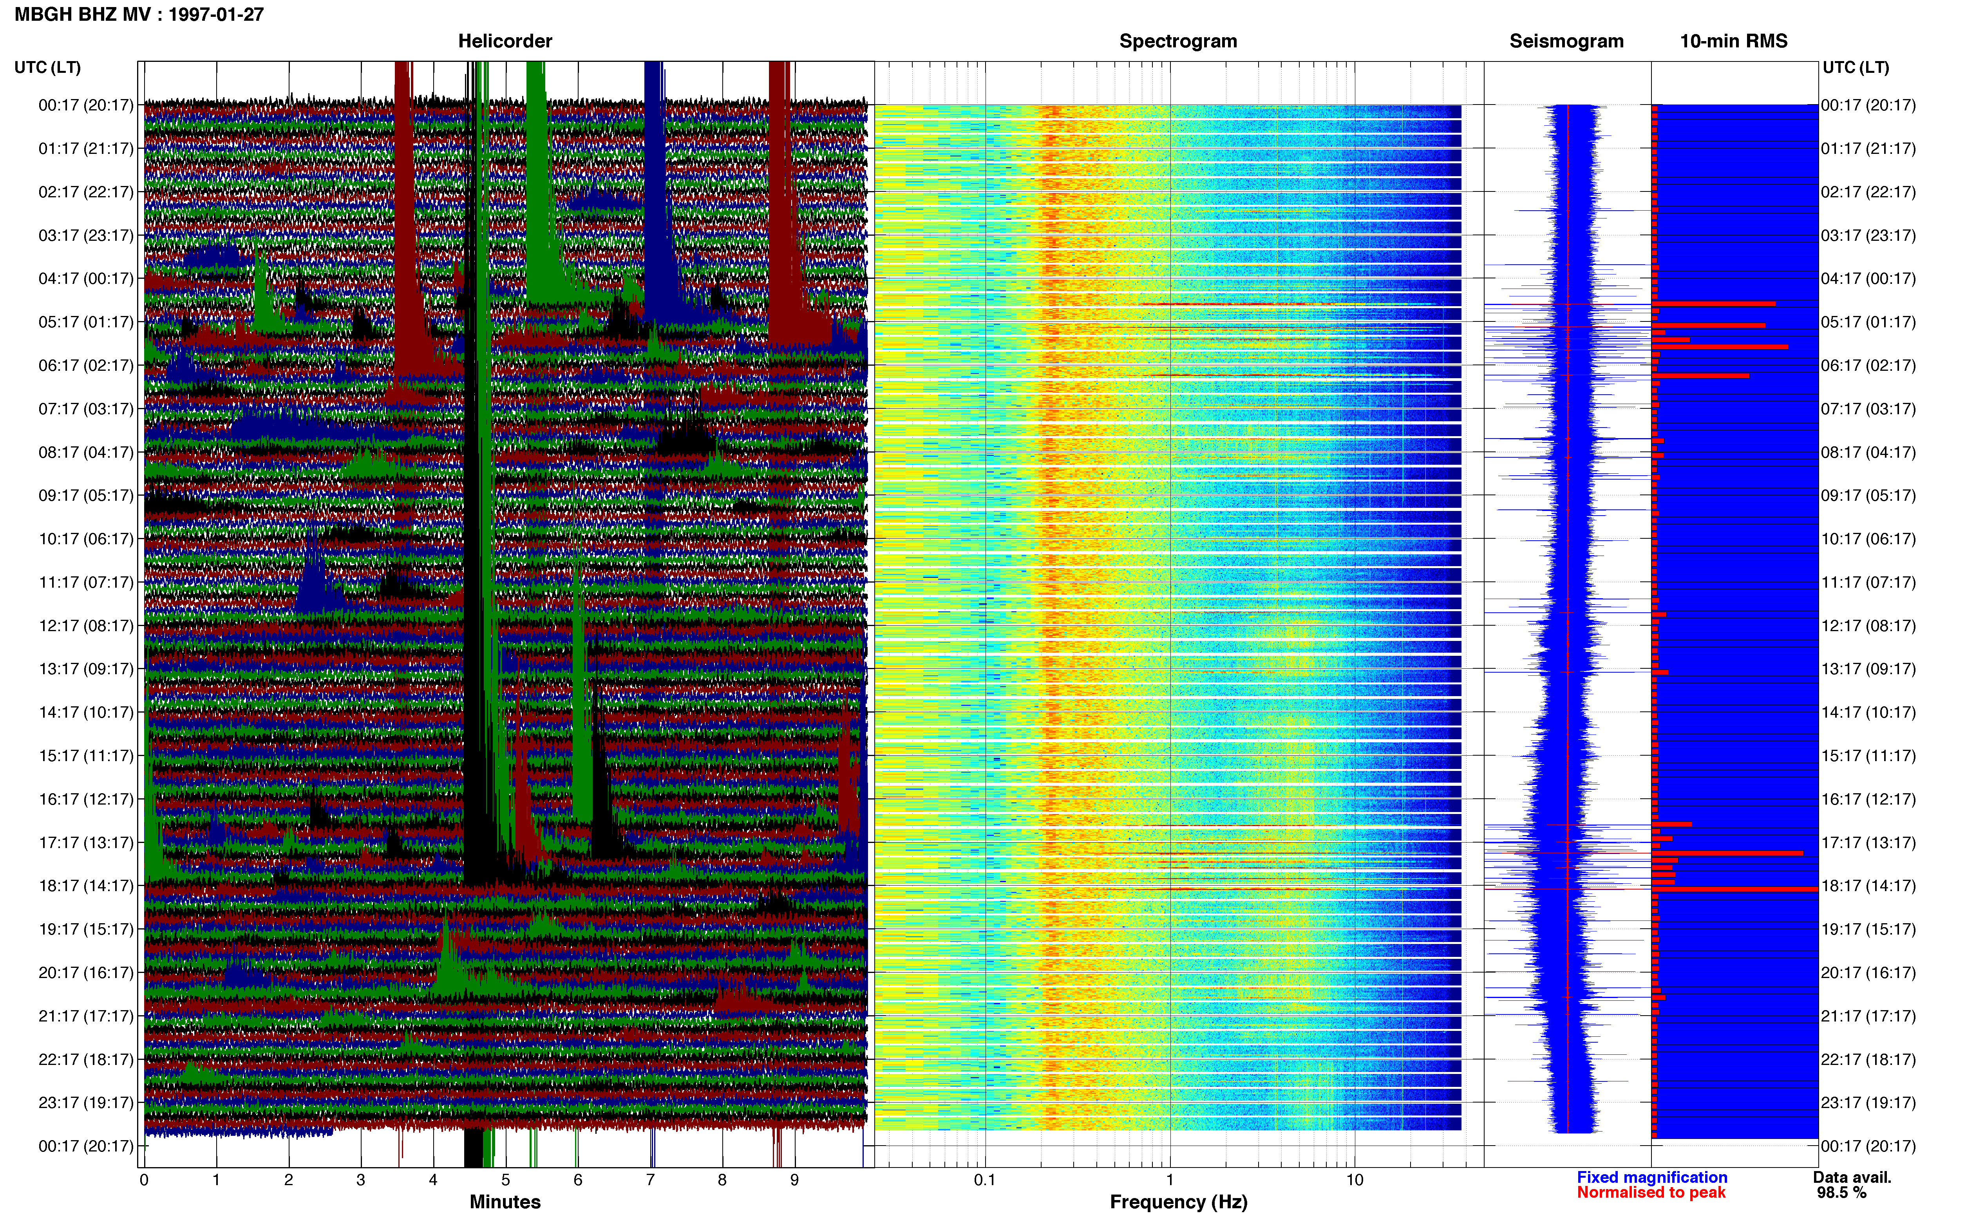This screenshot has height=1229, width=1966.
Task: Click the left axis label '18:17 (14:17)'
Action: click(x=86, y=886)
